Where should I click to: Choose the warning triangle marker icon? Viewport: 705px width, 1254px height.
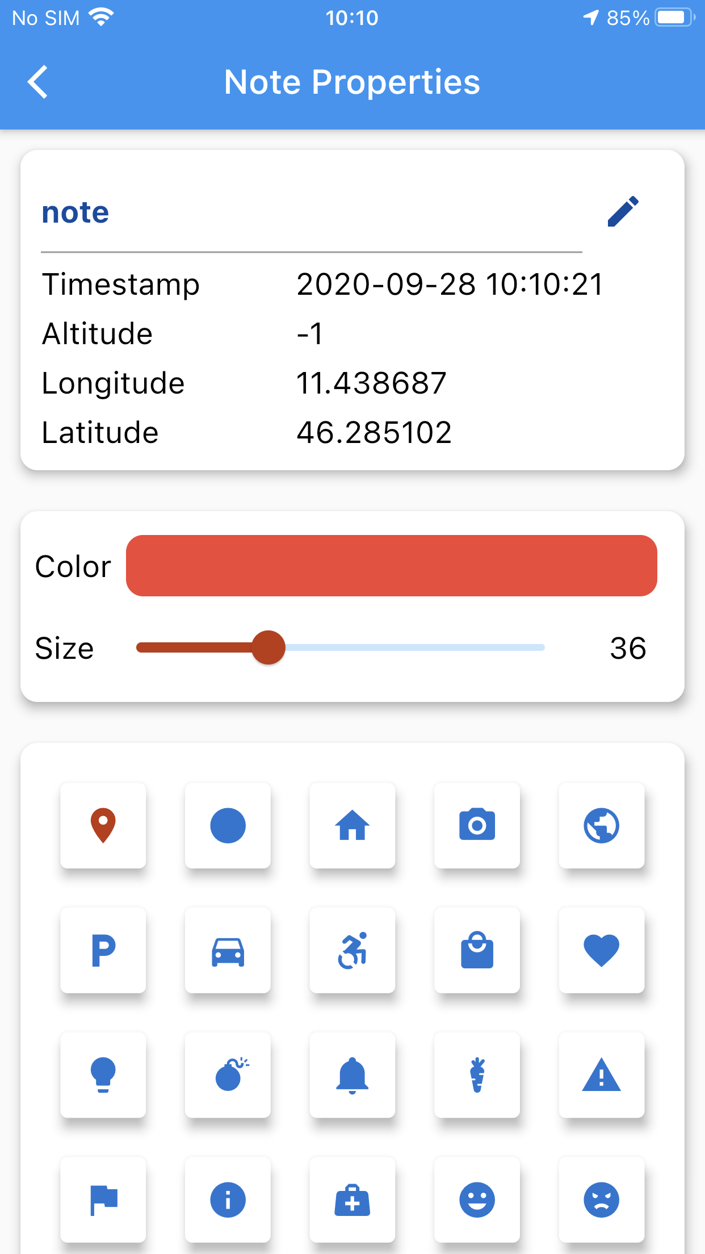602,1075
